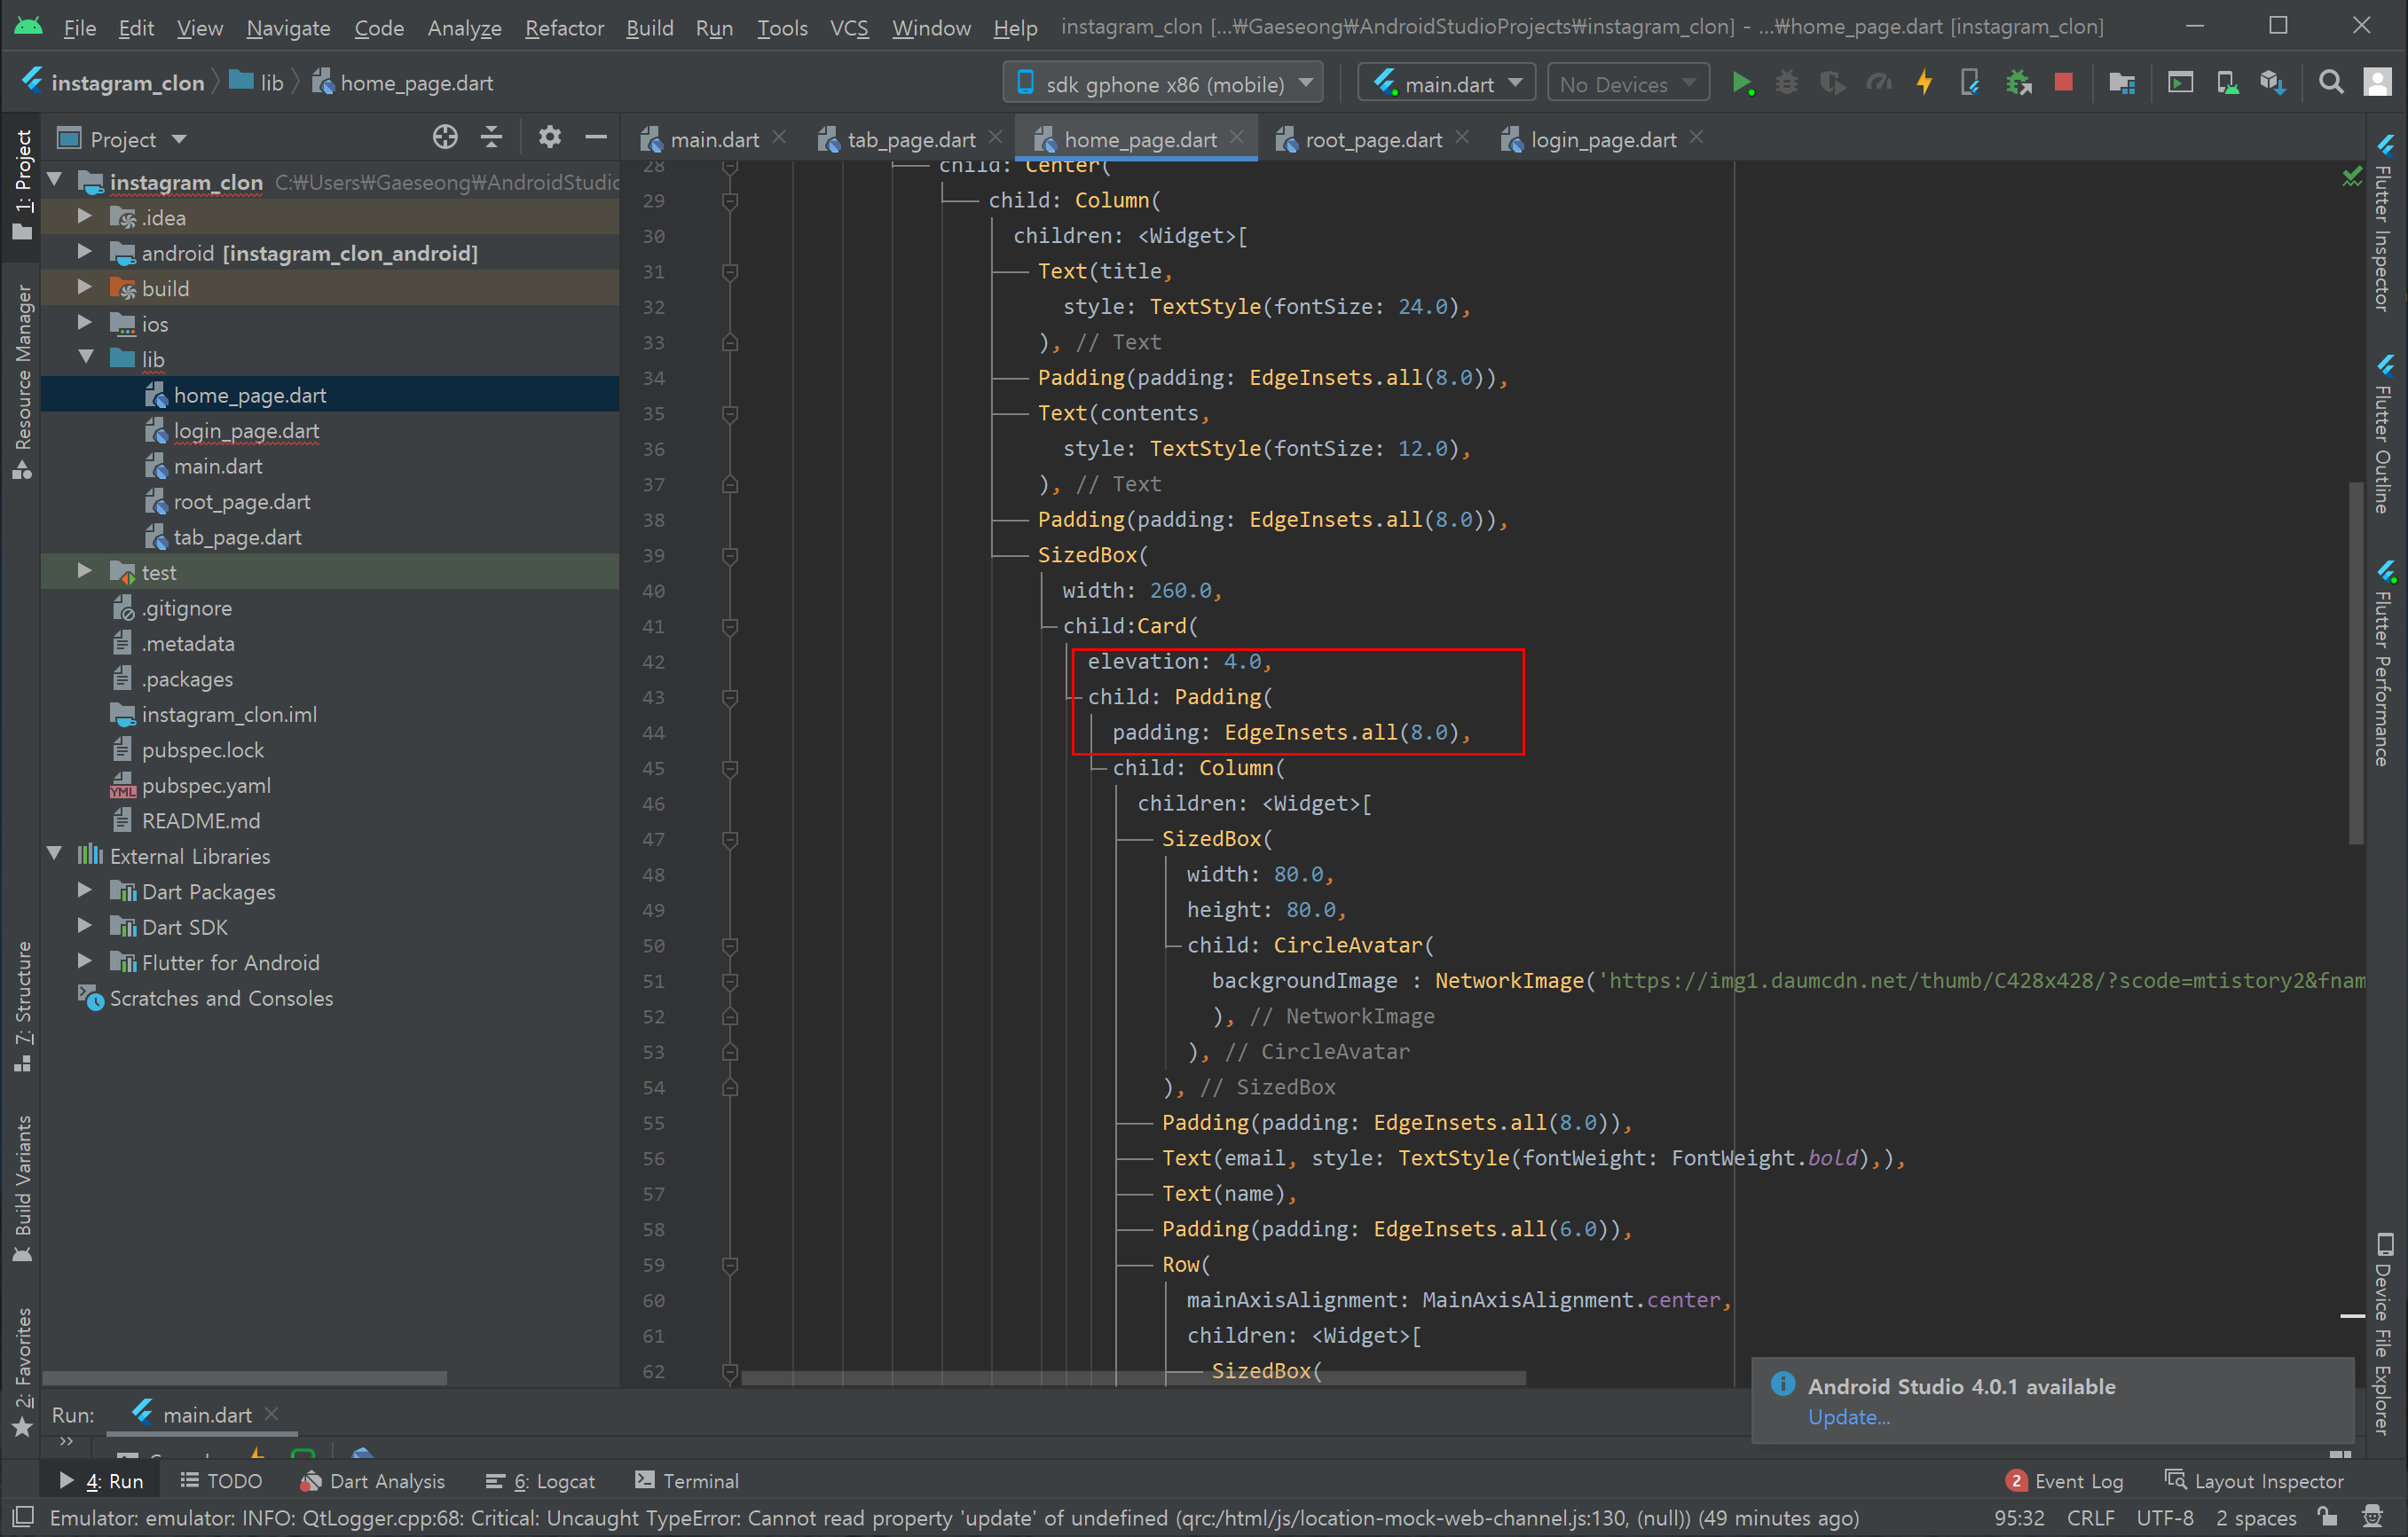
Task: Toggle fold marker at line 39
Action: (730, 555)
